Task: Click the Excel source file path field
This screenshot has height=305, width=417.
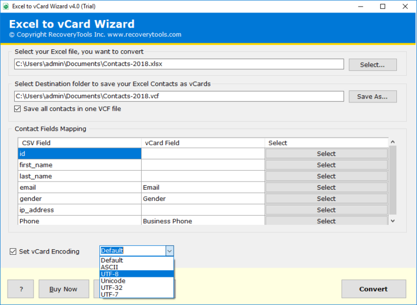Action: pyautogui.click(x=179, y=64)
